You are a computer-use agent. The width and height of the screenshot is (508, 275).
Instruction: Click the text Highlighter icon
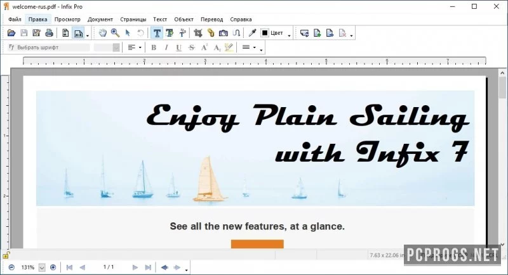229,48
